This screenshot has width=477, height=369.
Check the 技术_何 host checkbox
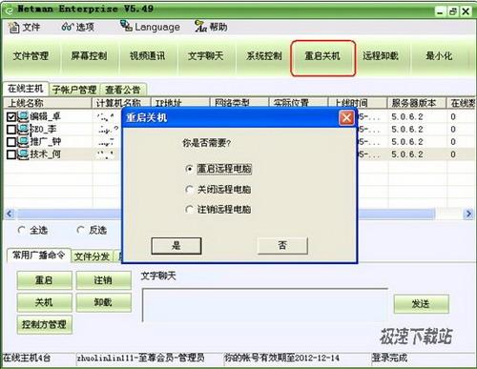click(x=11, y=154)
